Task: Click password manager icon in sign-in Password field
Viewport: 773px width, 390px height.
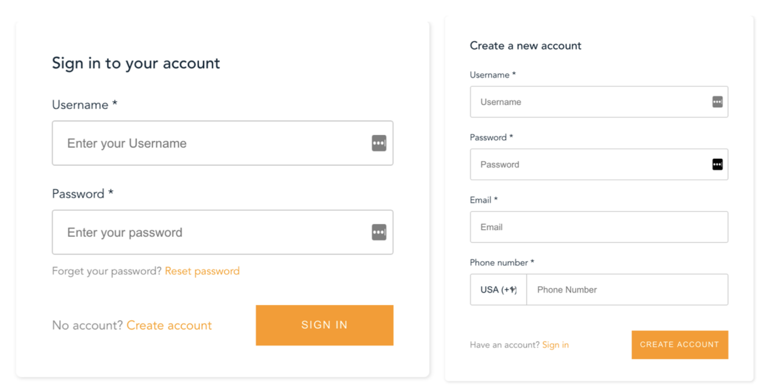Action: coord(379,232)
